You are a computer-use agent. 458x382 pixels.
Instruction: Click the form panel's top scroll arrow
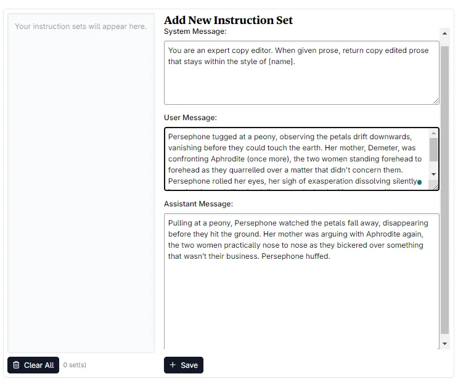pyautogui.click(x=445, y=33)
